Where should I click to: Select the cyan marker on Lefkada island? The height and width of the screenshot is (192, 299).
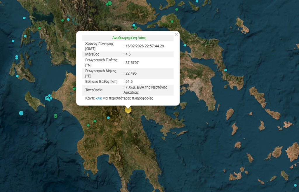click(x=25, y=36)
